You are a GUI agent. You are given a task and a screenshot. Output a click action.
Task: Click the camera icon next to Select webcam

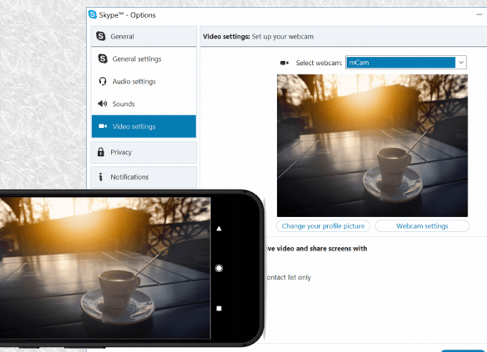tap(284, 63)
